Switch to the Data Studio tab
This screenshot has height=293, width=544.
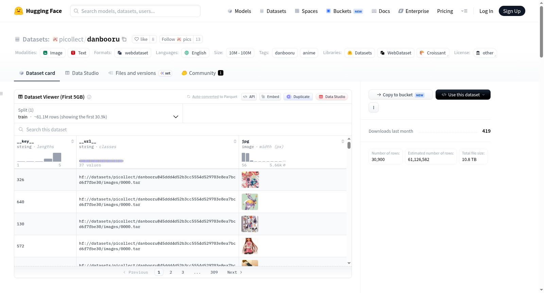click(x=82, y=73)
